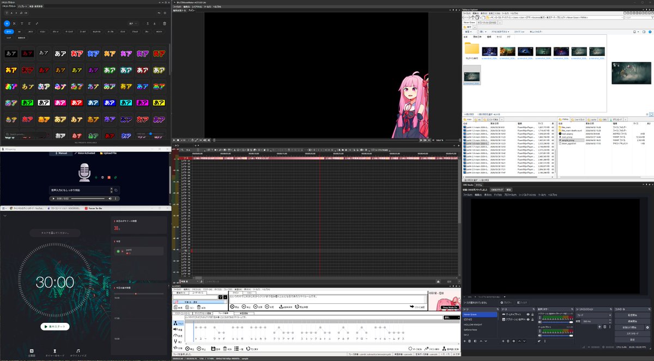Click the 配信開始 start streaming button in OBS
654x361 pixels.
tap(632, 315)
